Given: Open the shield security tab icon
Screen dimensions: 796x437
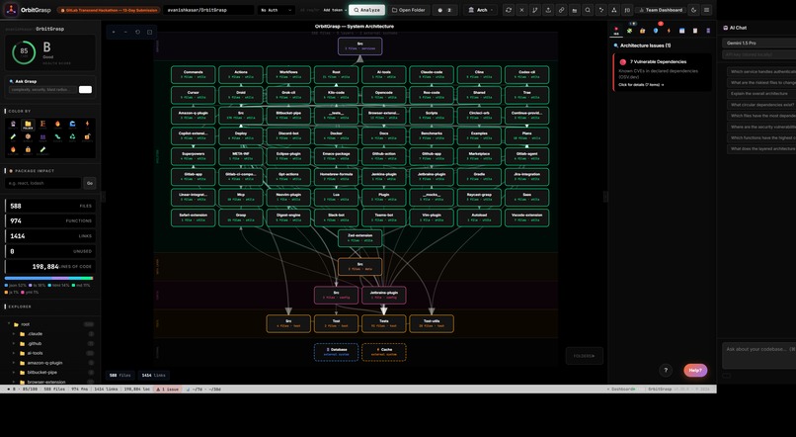Looking at the screenshot, I should click(656, 31).
